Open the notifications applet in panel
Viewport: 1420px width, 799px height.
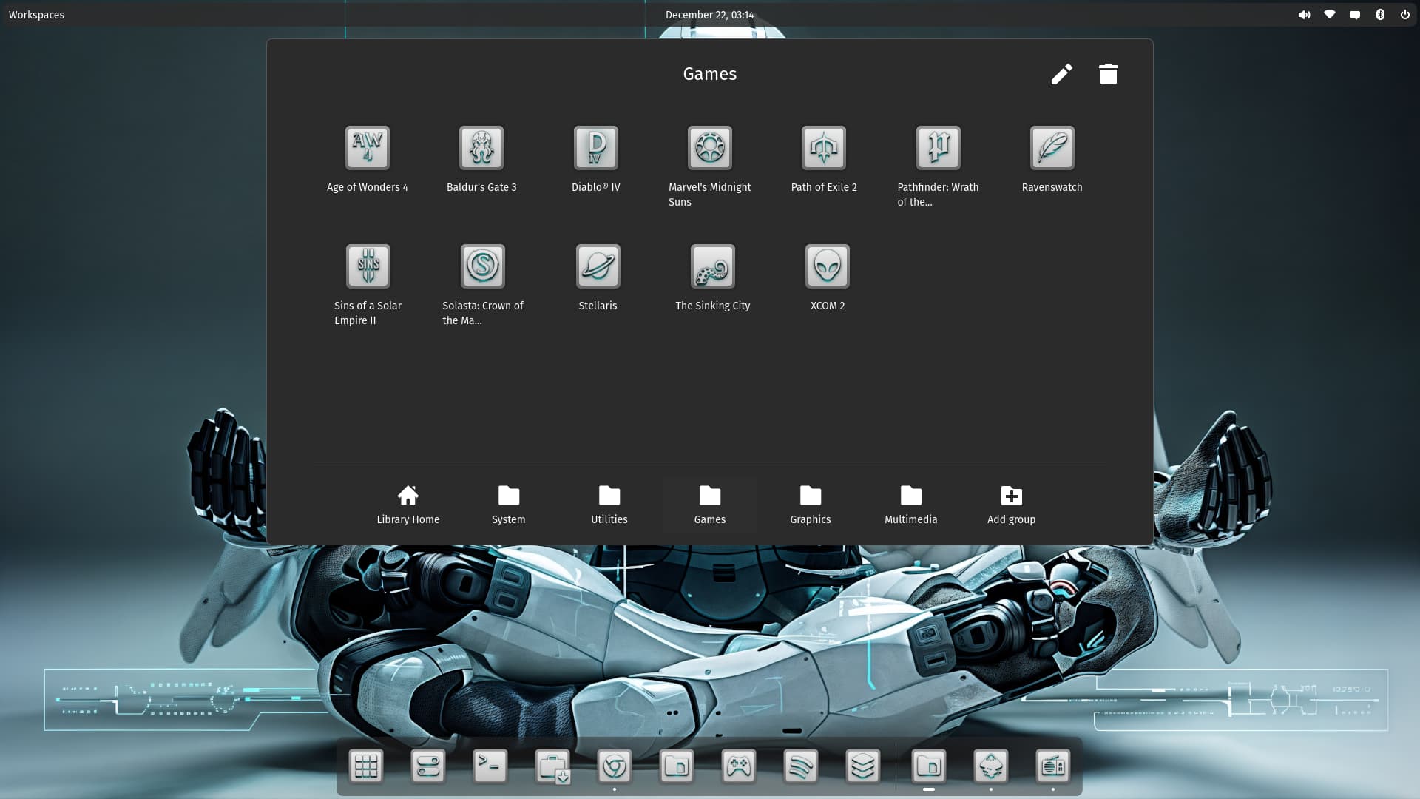[1355, 15]
